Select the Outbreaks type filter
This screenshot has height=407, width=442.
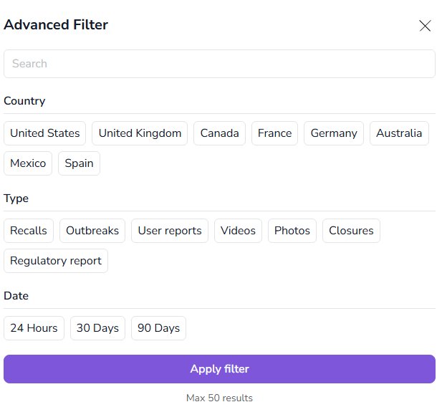click(x=92, y=231)
